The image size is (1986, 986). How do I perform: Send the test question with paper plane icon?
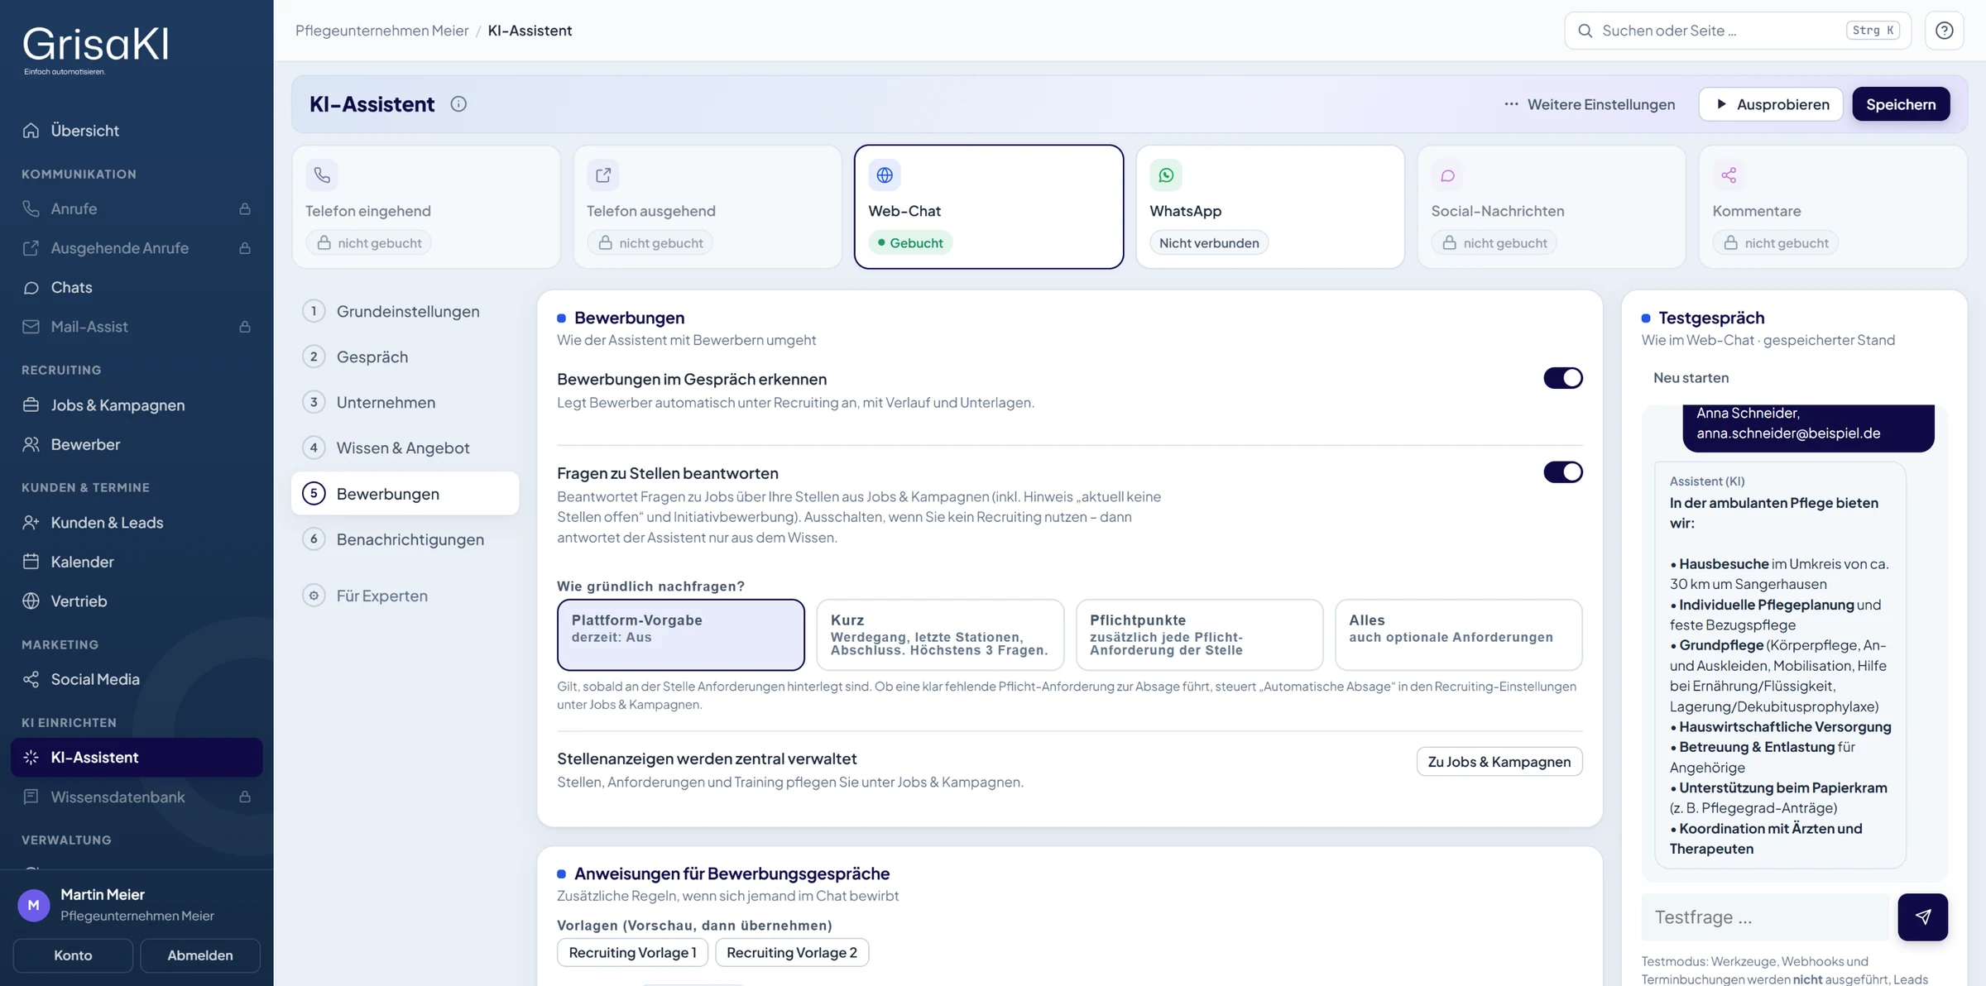tap(1922, 917)
